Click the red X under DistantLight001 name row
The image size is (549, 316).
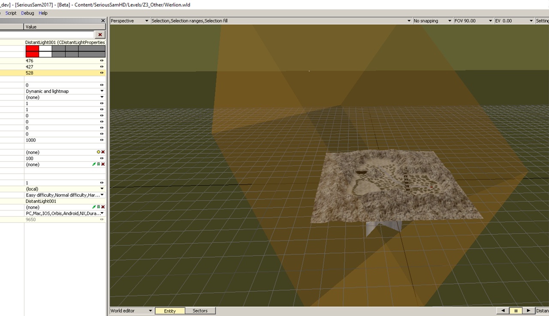pos(103,207)
